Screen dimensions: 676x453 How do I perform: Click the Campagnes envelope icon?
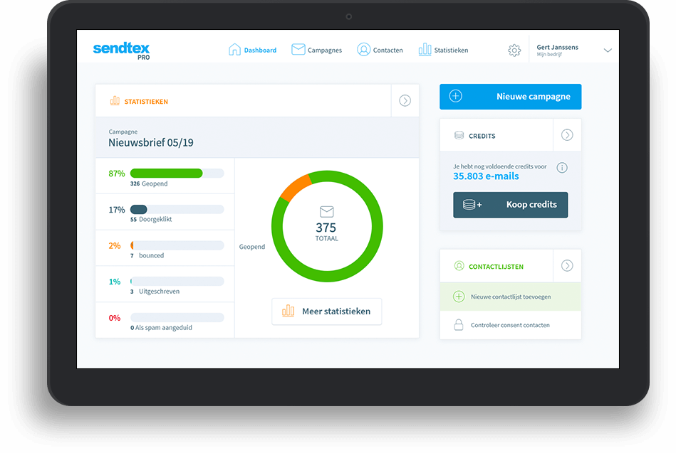(298, 49)
